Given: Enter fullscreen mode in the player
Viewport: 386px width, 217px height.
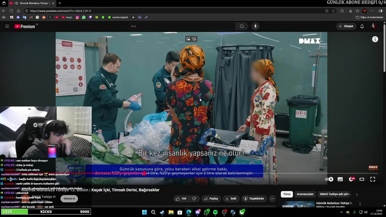Looking at the screenshot, I should pyautogui.click(x=373, y=179).
